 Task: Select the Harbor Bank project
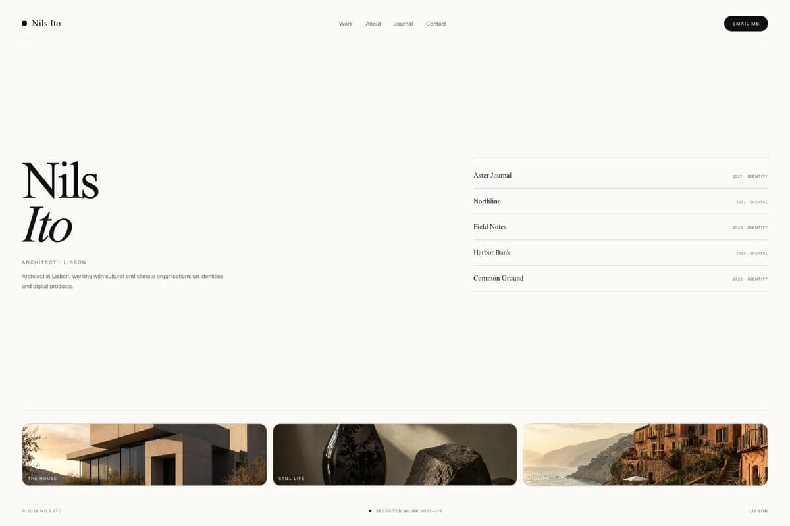coord(620,252)
